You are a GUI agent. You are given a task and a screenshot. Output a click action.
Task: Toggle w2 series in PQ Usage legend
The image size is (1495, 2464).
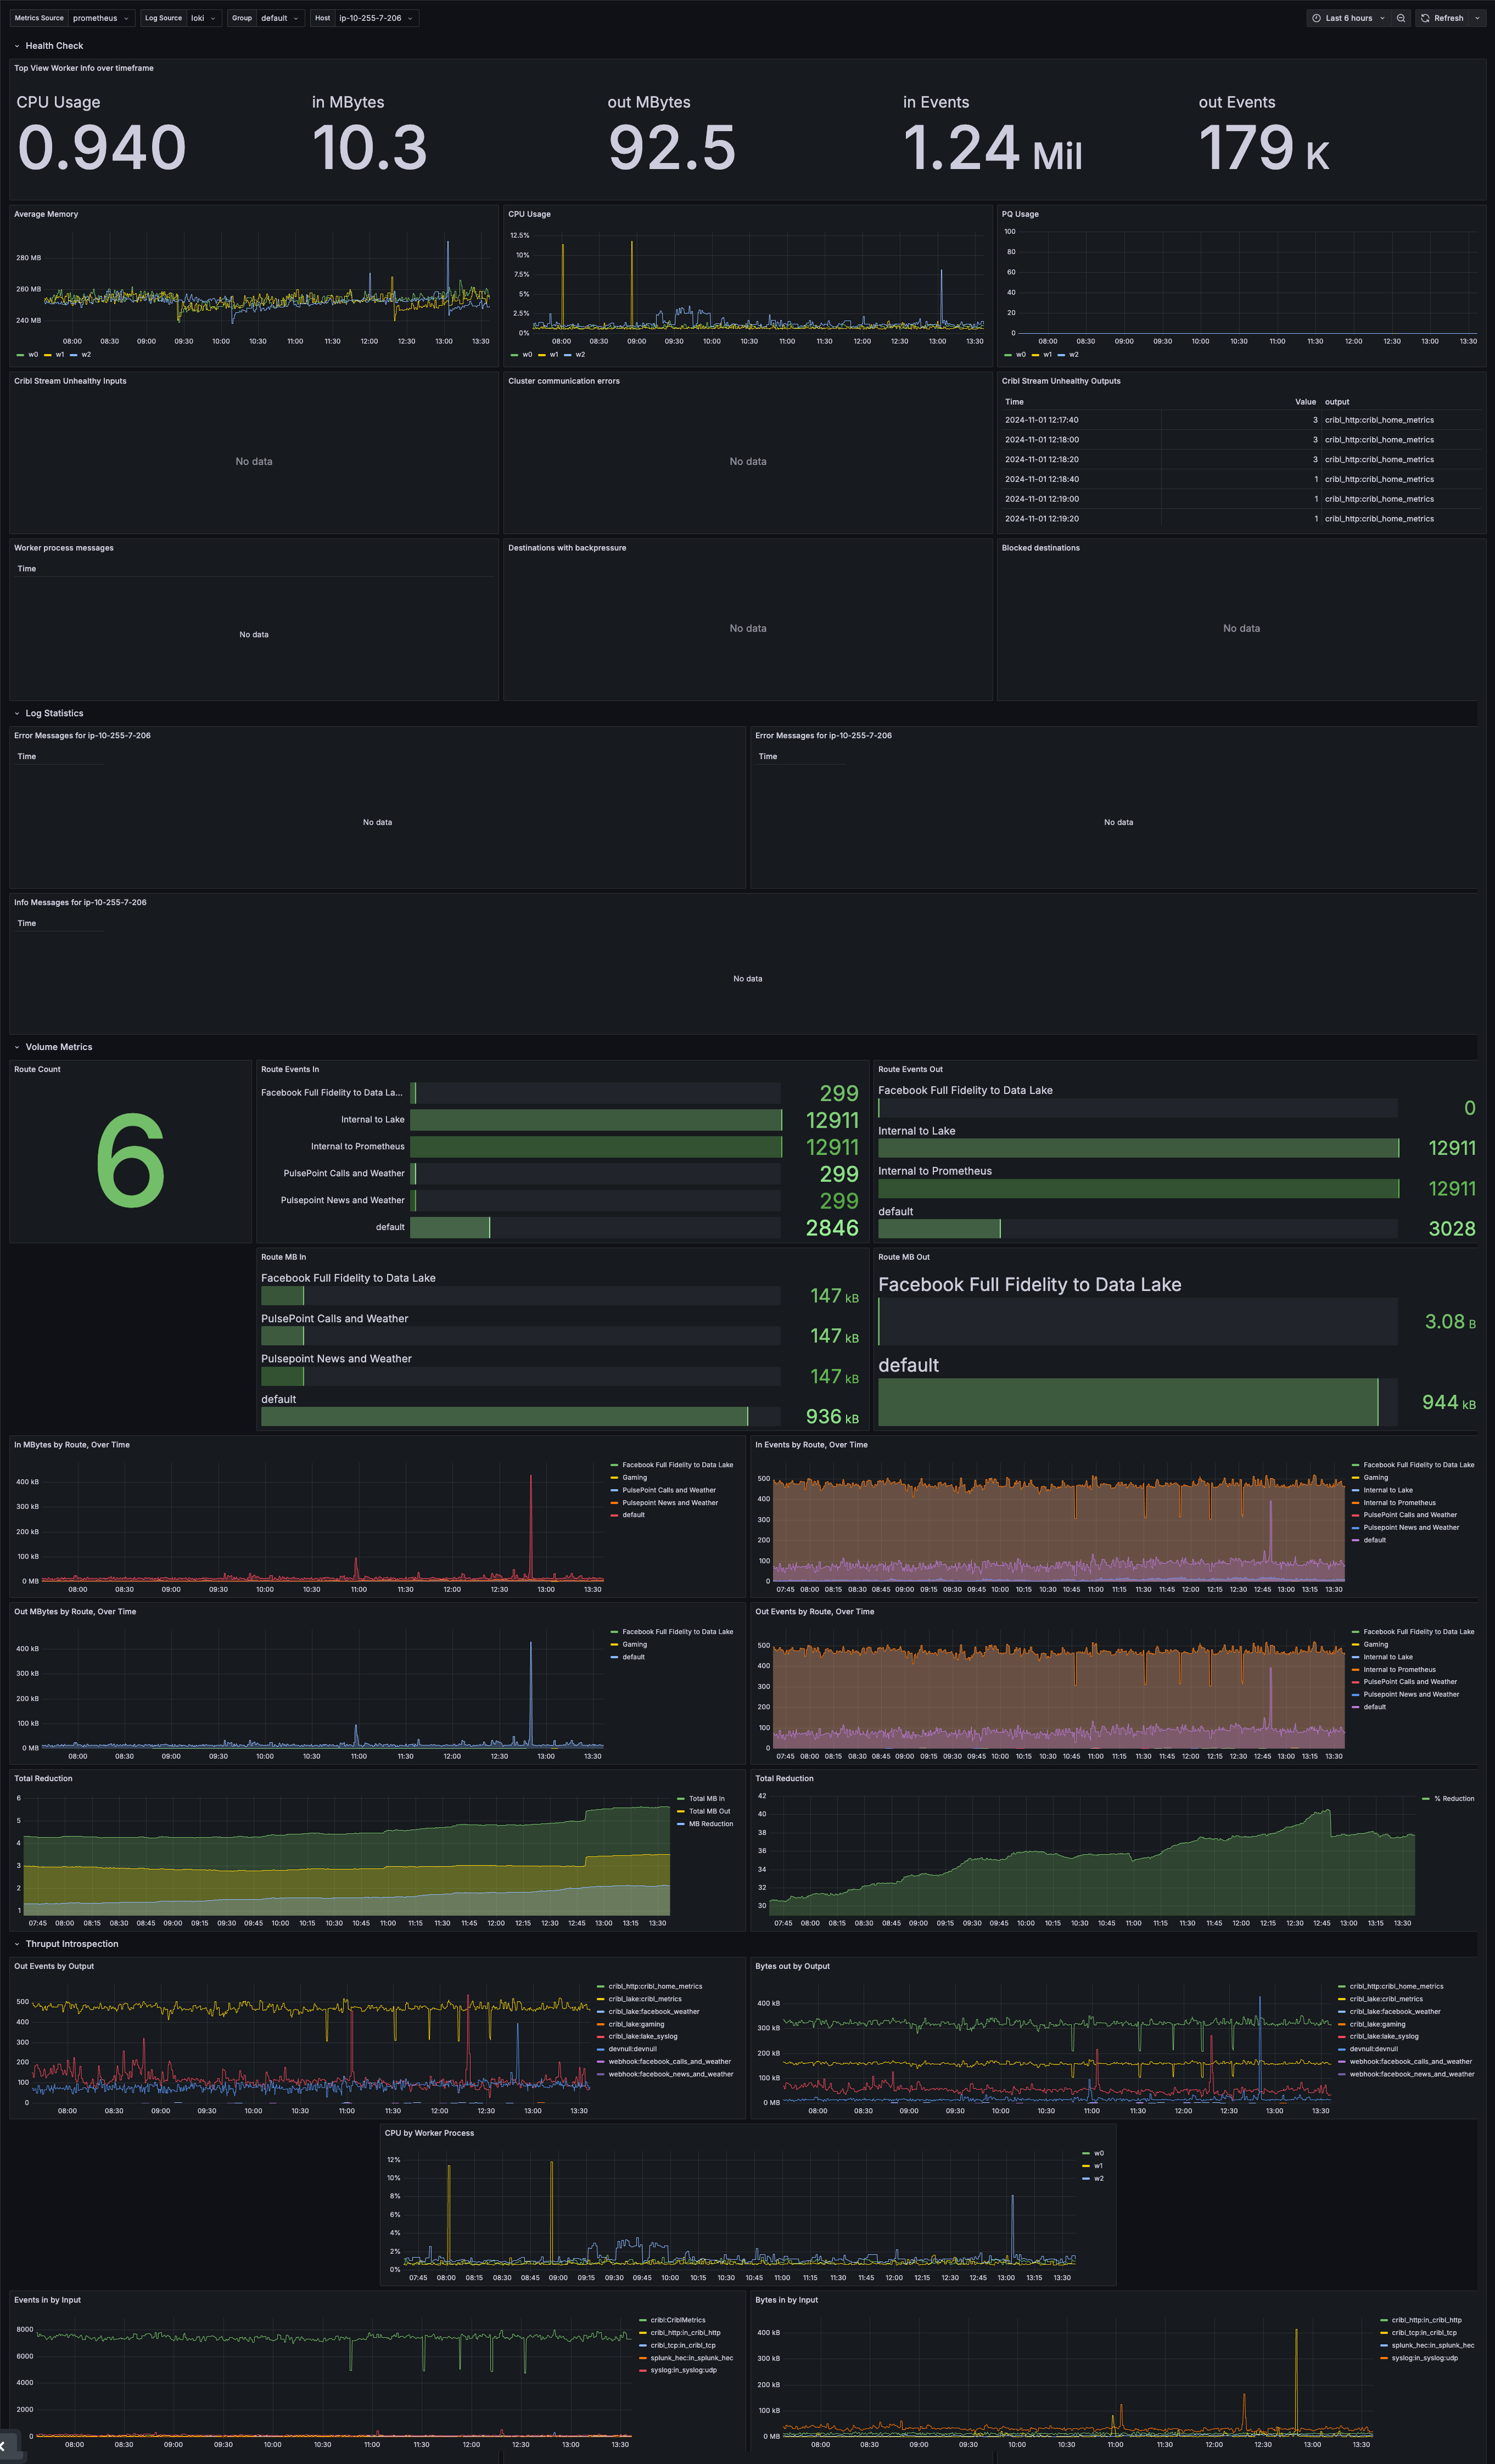click(x=1073, y=354)
